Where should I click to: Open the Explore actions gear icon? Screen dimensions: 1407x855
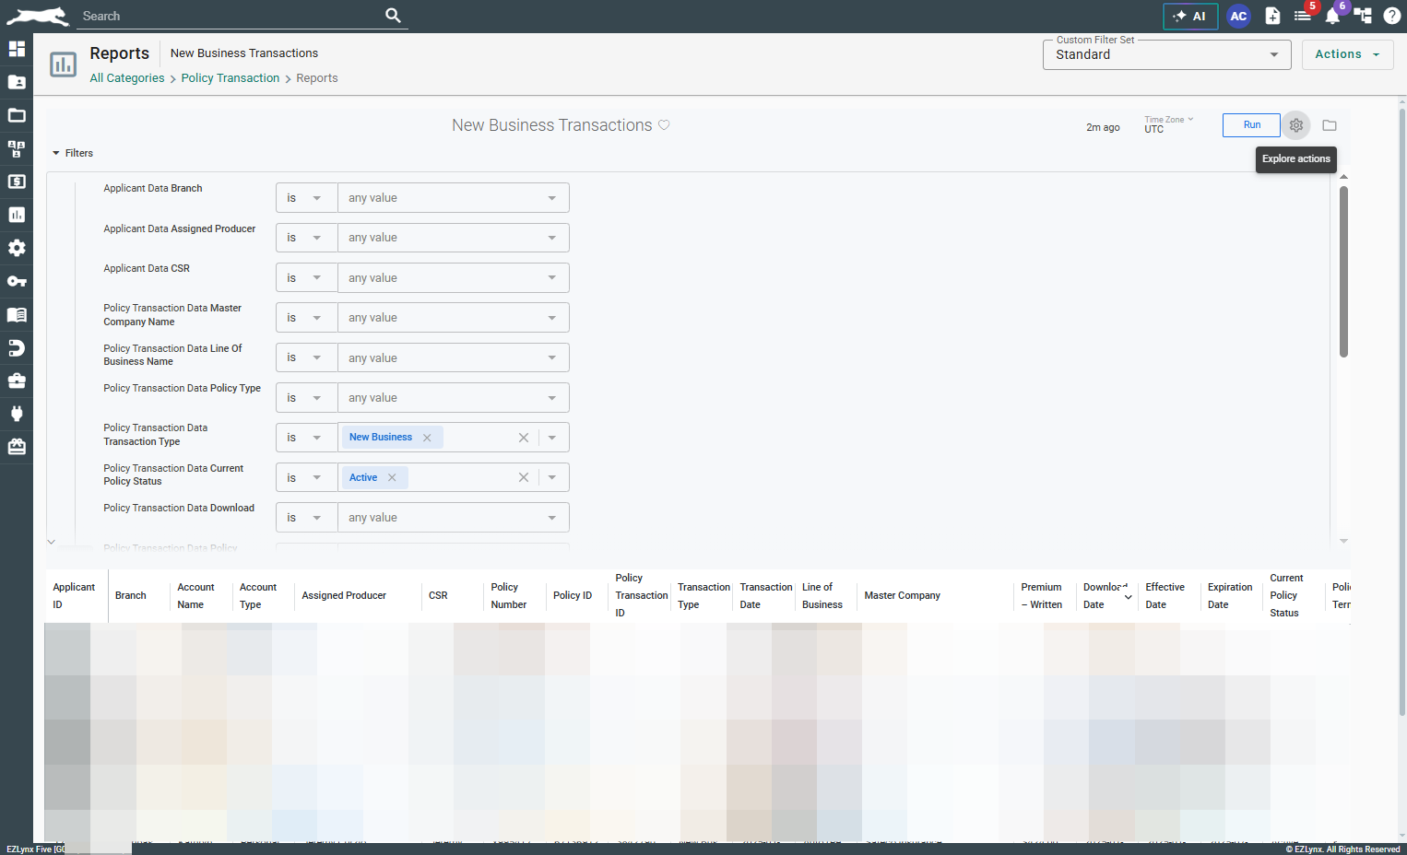tap(1296, 125)
